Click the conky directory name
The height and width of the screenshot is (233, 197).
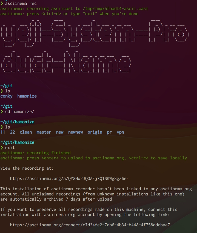coord(6,96)
